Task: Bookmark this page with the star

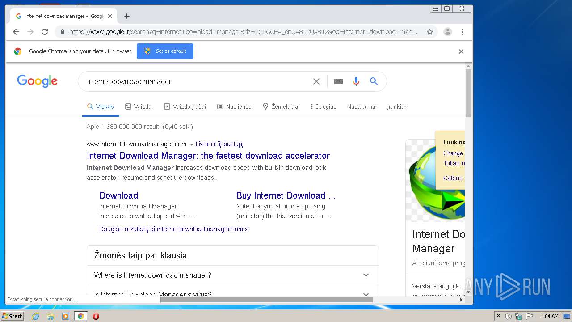Action: point(430,32)
